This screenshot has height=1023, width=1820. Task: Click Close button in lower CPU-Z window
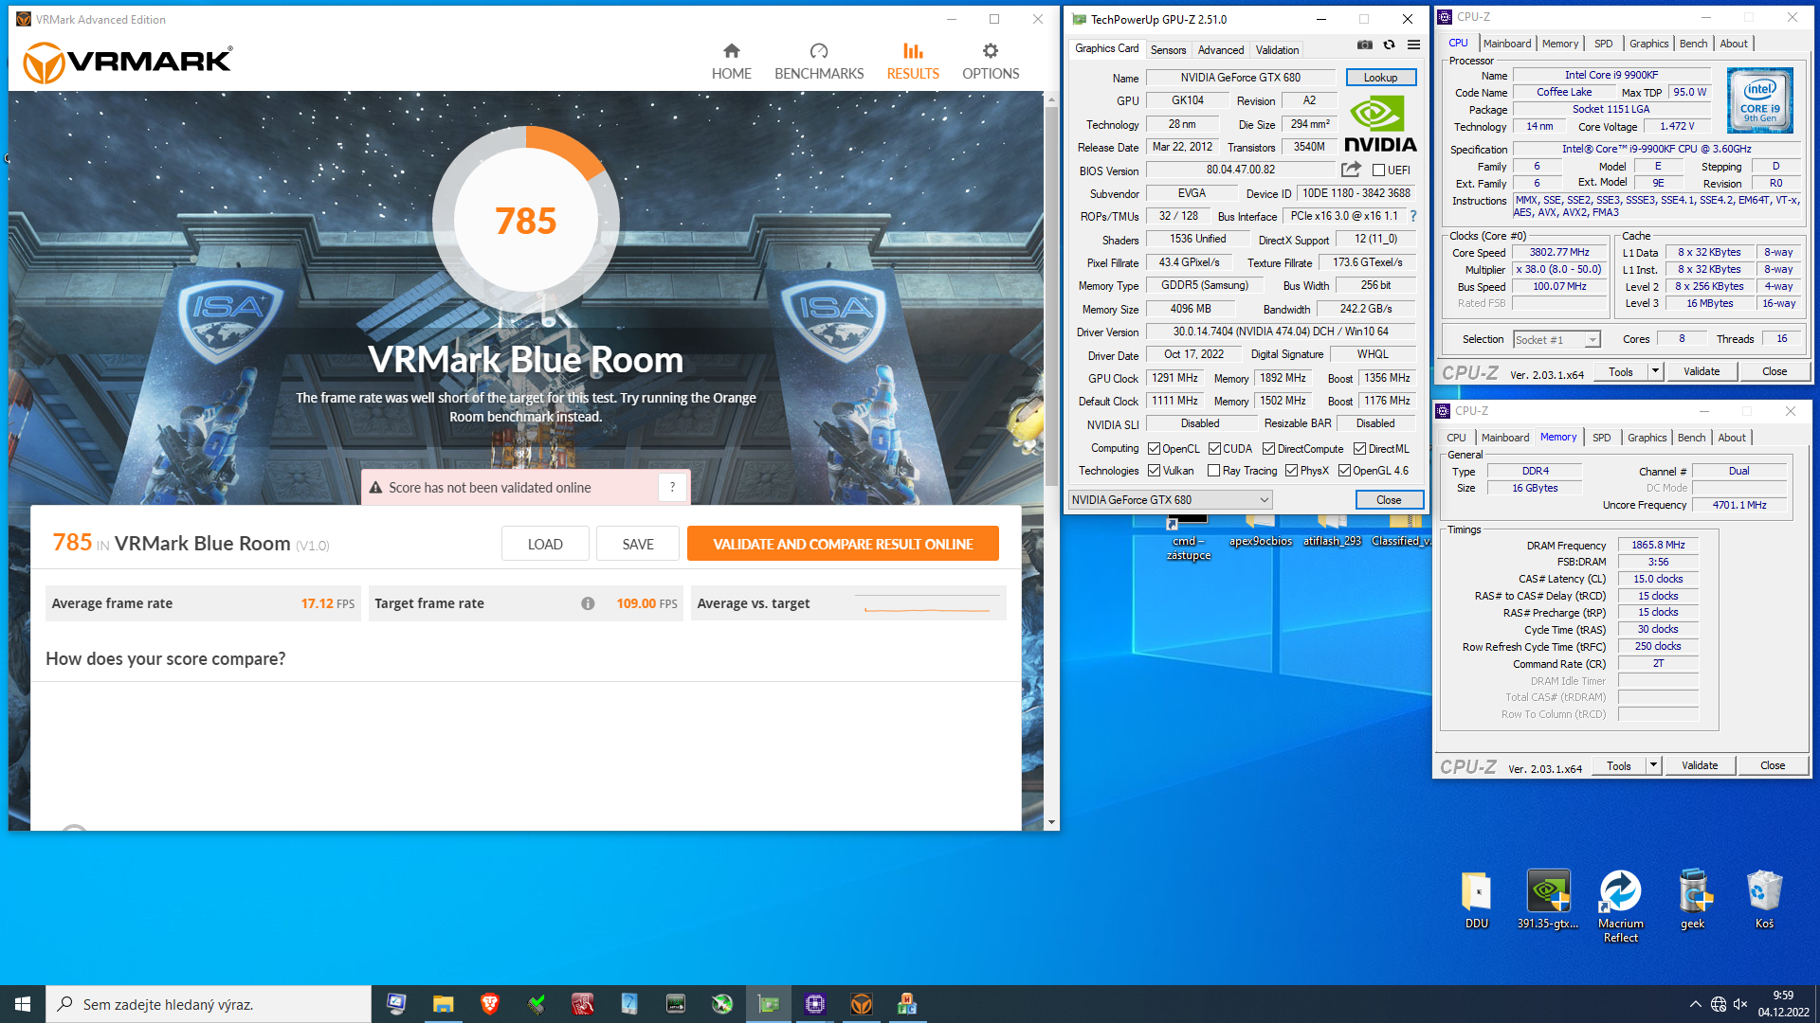1773,765
